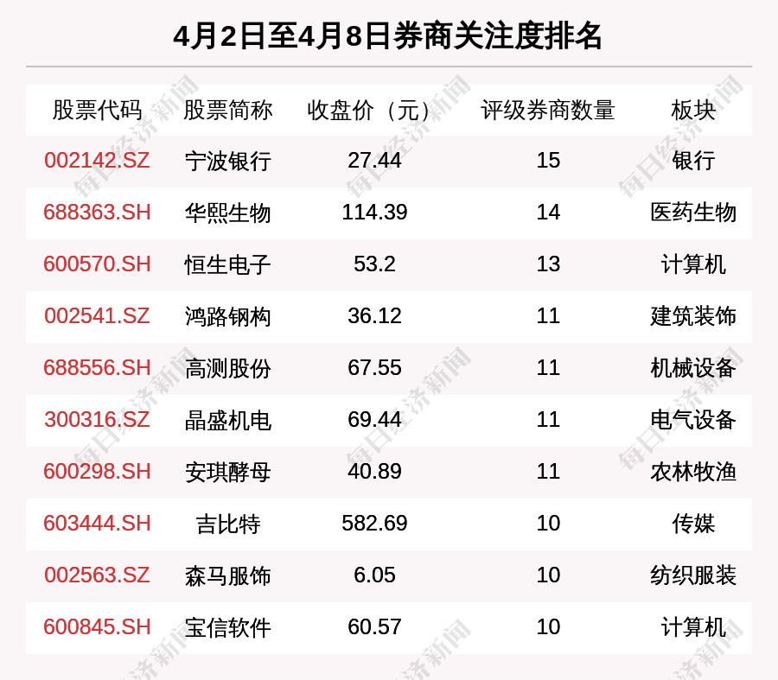The height and width of the screenshot is (680, 778).
Task: Click broker count 11 for 鸿路钢构
Action: [548, 316]
